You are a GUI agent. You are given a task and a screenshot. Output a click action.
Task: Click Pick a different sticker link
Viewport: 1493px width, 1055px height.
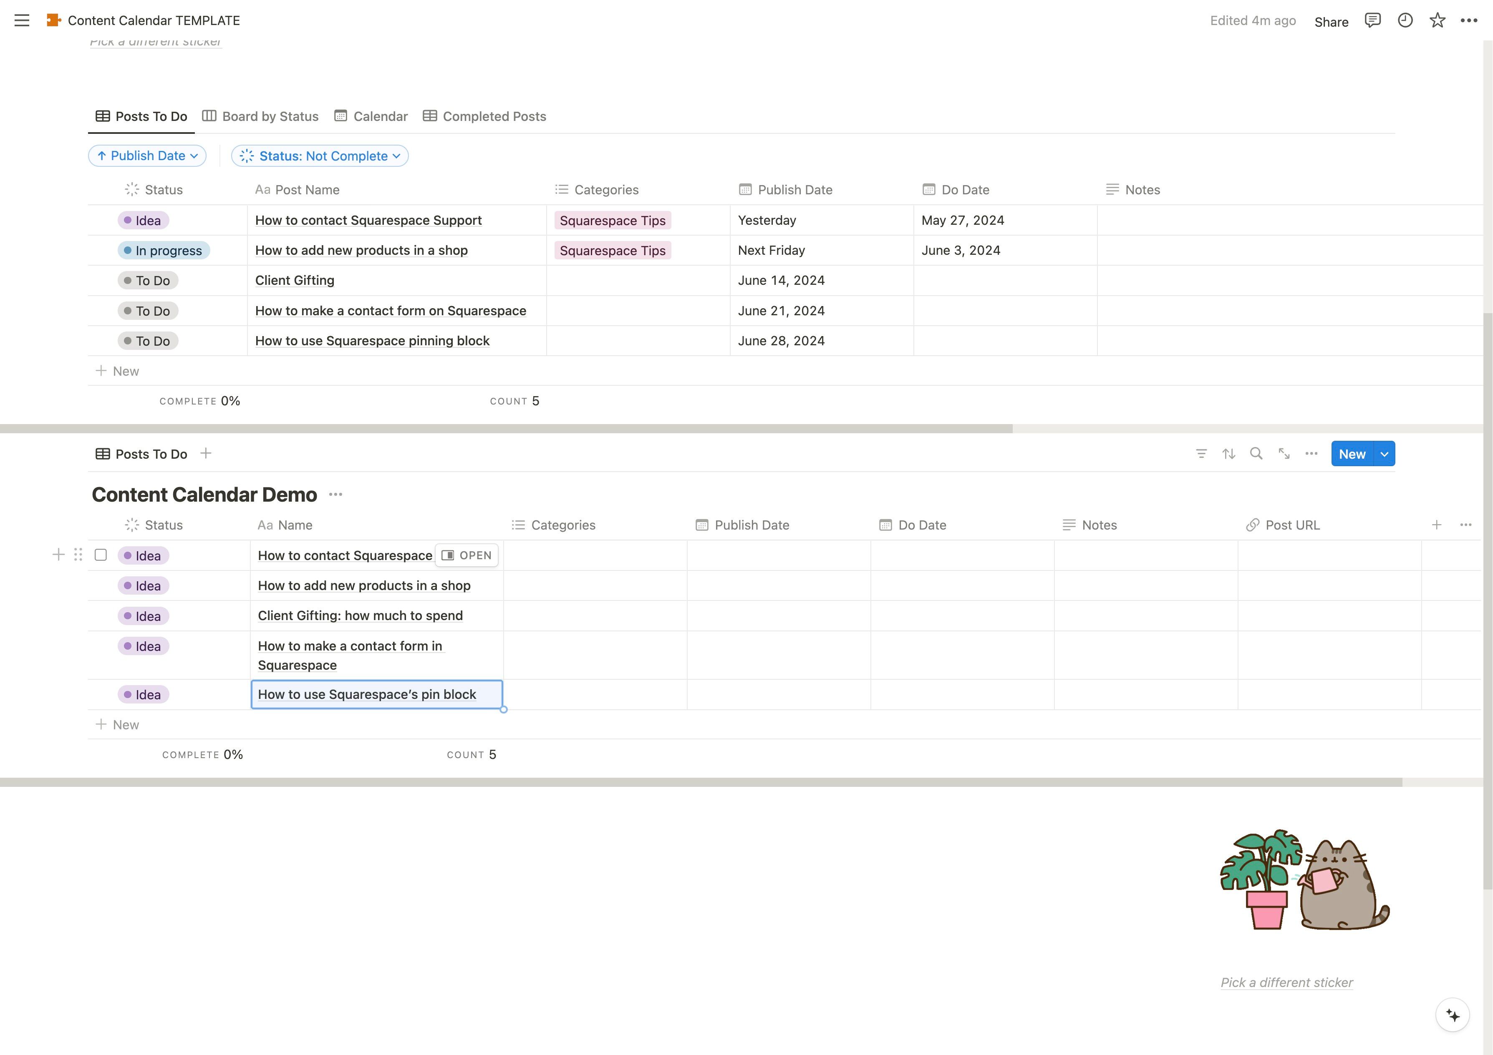click(x=1286, y=982)
